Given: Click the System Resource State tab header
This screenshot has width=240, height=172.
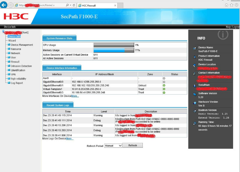Looking at the screenshot, I should pyautogui.click(x=59, y=38).
